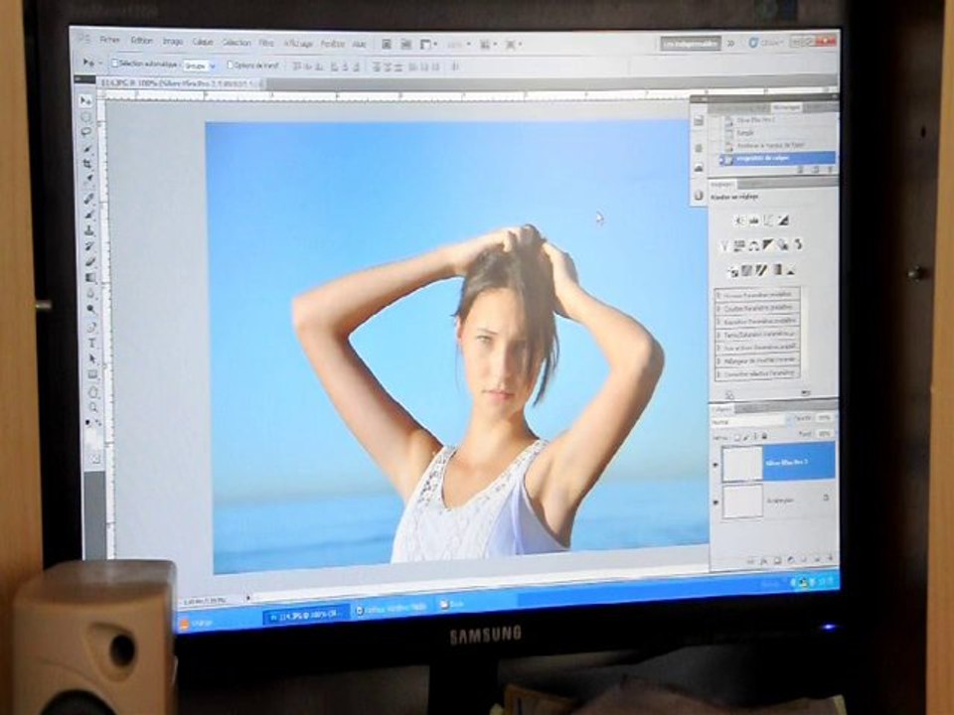This screenshot has width=954, height=715.
Task: Toggle lock transparent pixels in Calques
Action: pos(736,437)
